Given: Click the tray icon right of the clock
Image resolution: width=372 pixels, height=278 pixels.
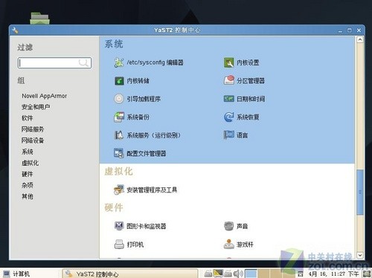Looking at the screenshot, I should pos(367,274).
